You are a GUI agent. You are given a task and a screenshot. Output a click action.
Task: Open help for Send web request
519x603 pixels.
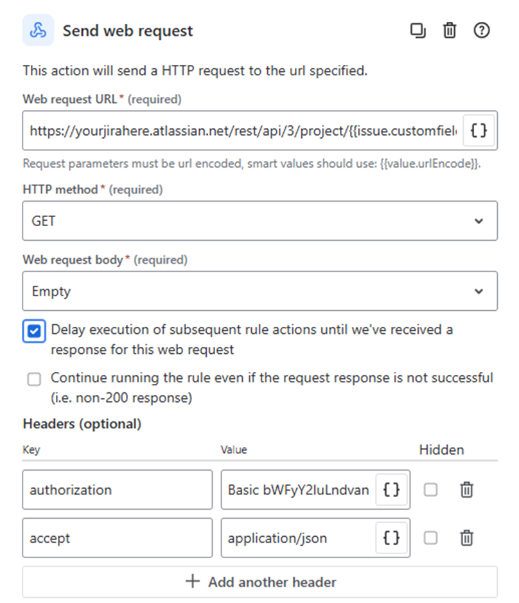[x=482, y=31]
